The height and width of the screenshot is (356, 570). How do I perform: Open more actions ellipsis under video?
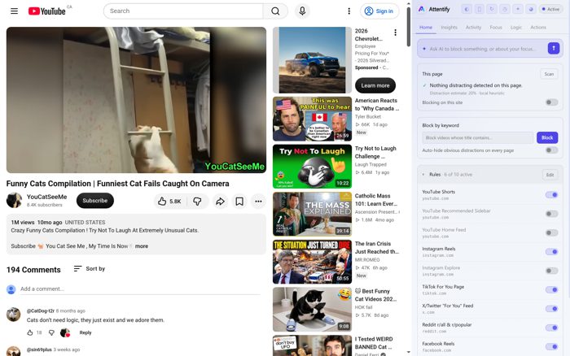pyautogui.click(x=258, y=201)
